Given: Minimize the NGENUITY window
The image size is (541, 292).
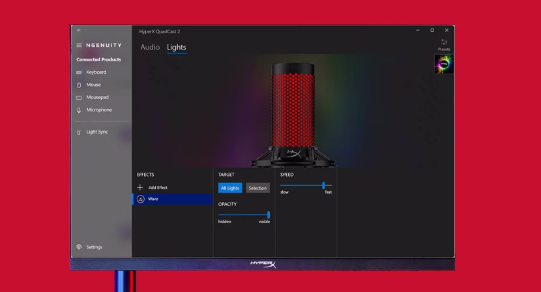Looking at the screenshot, I should pos(418,31).
